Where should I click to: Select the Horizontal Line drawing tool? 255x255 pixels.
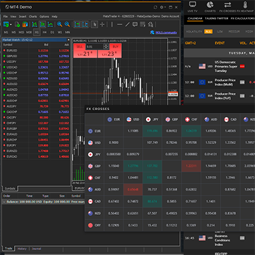tap(120, 24)
